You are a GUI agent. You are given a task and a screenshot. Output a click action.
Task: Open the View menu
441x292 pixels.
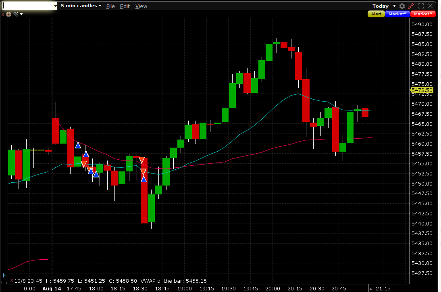pos(141,6)
